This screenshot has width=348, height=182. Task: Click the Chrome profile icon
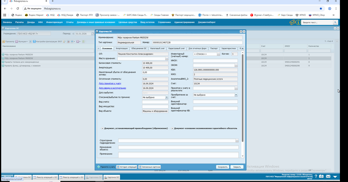(330, 9)
